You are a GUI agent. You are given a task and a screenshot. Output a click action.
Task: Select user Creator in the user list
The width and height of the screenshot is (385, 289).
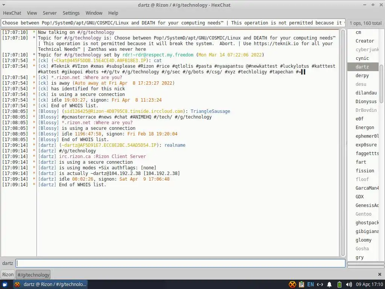[x=363, y=41]
